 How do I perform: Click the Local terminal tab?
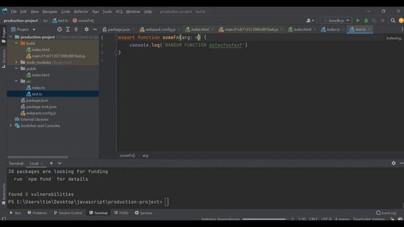[33, 163]
